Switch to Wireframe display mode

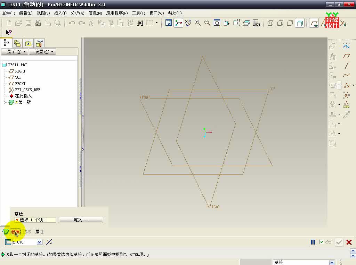[x=270, y=23]
